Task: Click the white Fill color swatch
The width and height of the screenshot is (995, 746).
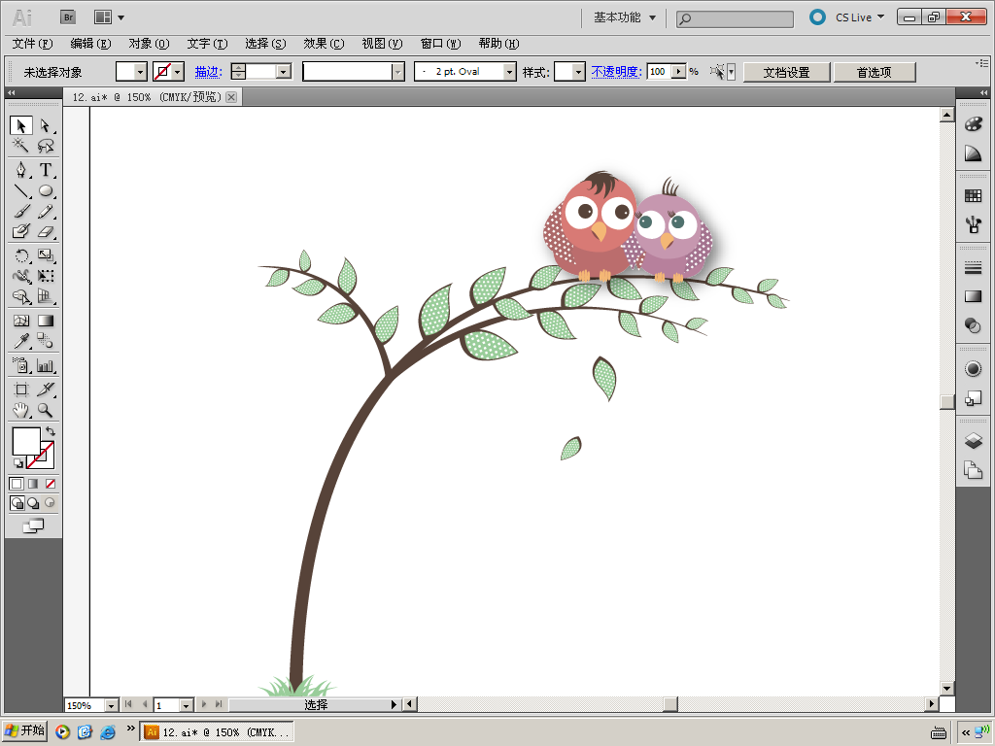Action: tap(24, 440)
